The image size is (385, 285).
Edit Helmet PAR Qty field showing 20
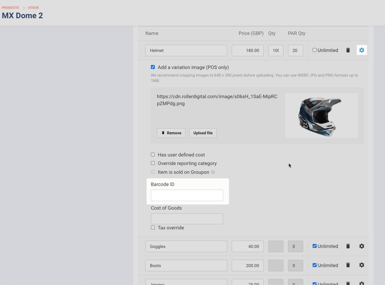click(x=296, y=50)
